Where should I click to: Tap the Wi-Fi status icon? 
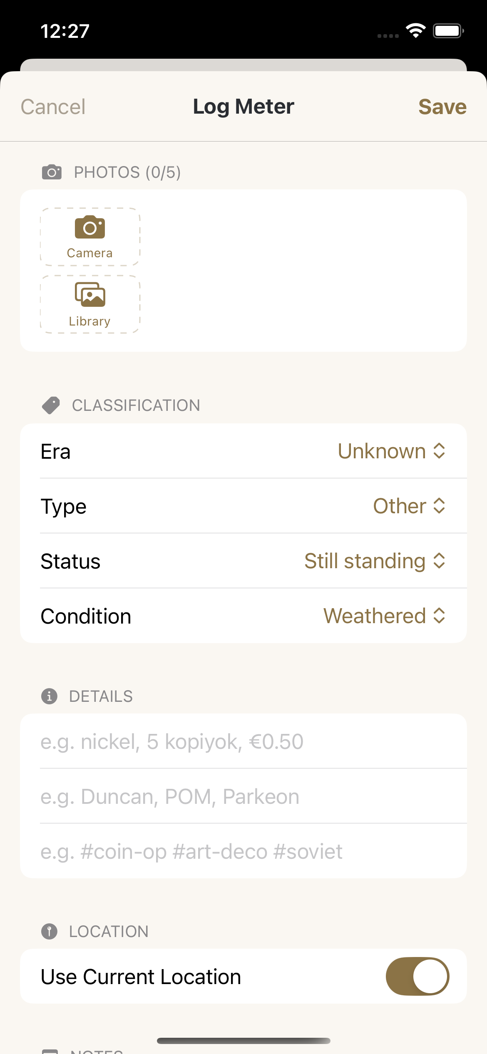tap(416, 31)
